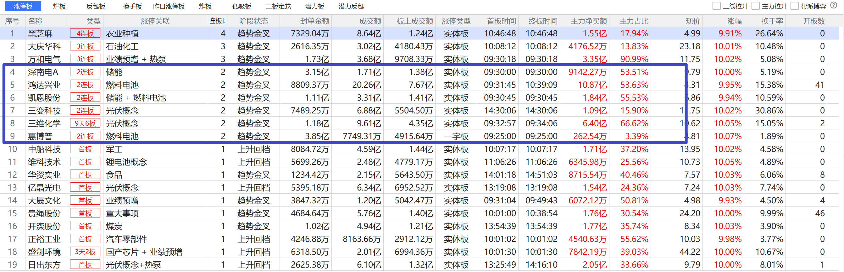844x272 pixels.
Task: Select the stock 鸿达兴业
Action: coord(44,85)
